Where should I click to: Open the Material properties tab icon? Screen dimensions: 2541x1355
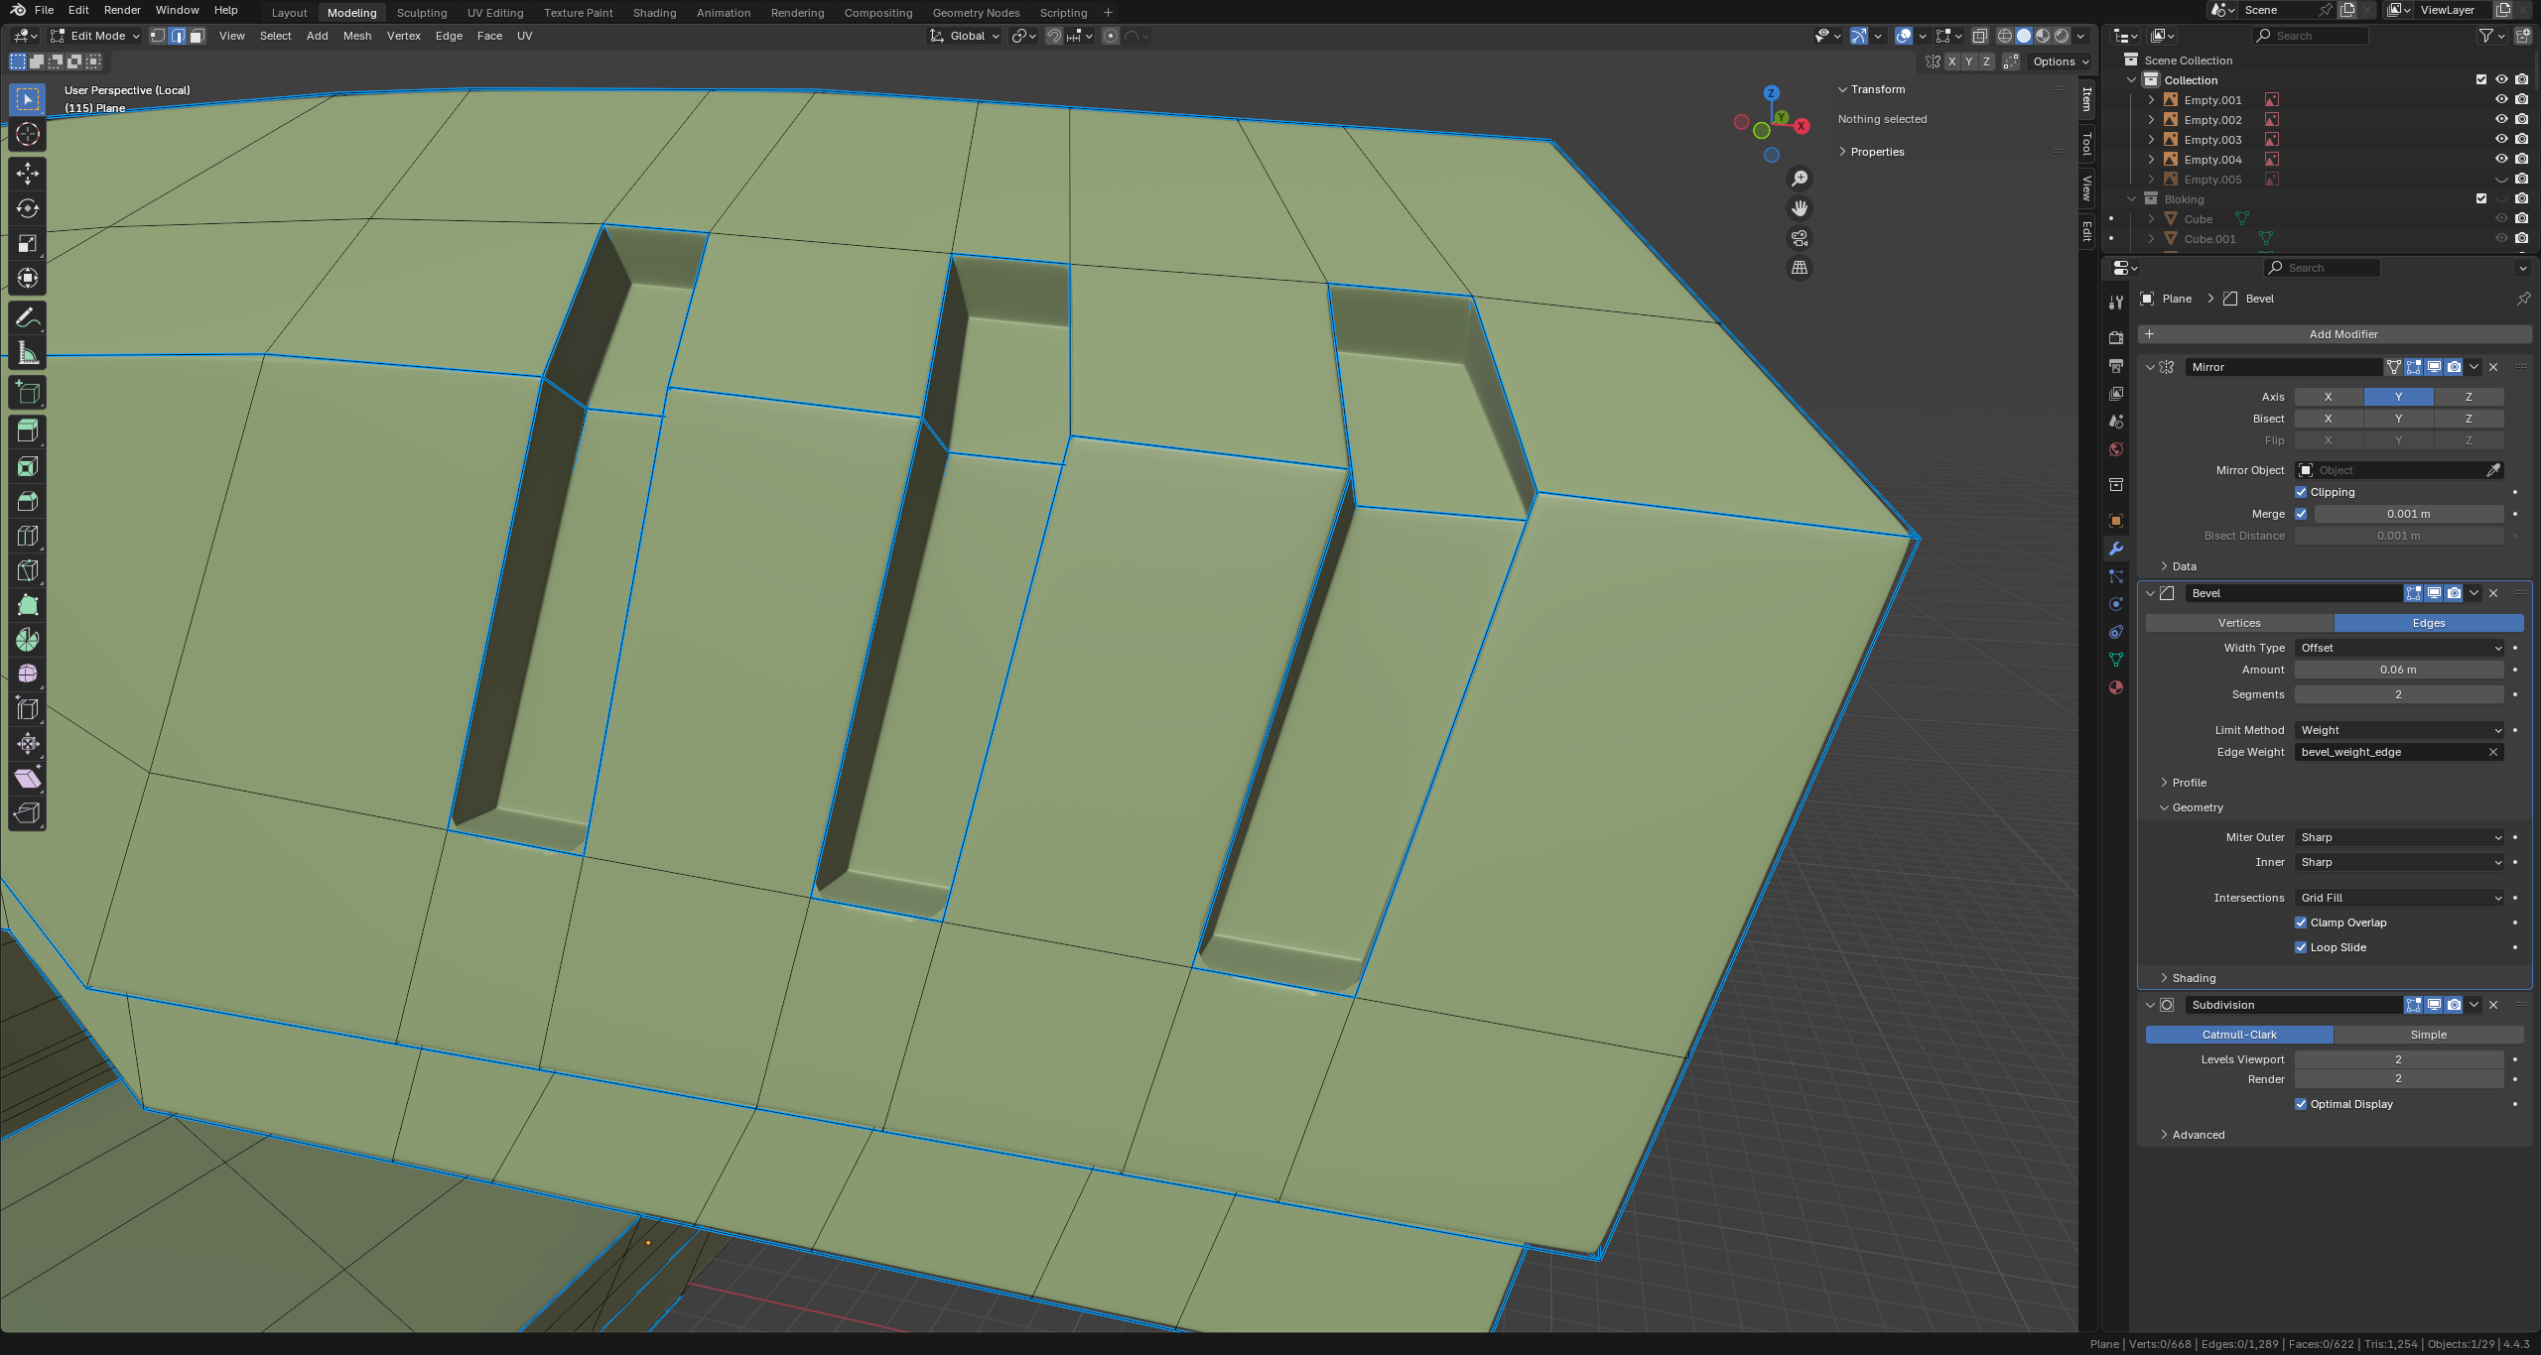click(x=2115, y=687)
